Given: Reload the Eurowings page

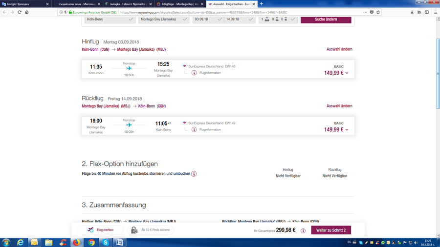Looking at the screenshot, I should tap(20, 12).
